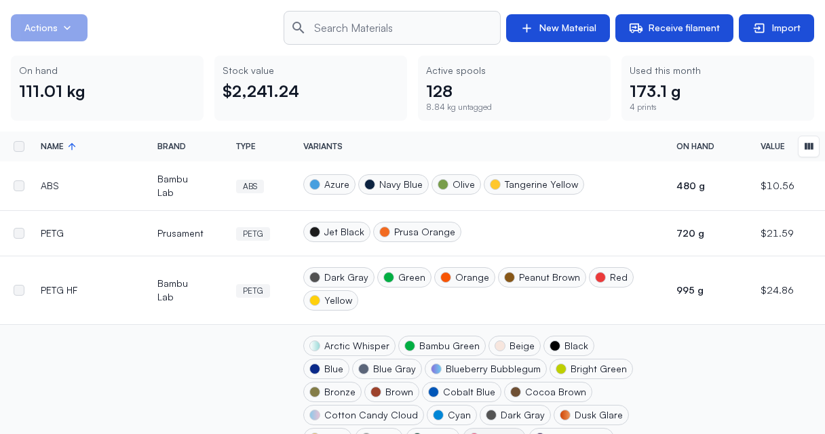Click the Receive filament button

[x=674, y=28]
